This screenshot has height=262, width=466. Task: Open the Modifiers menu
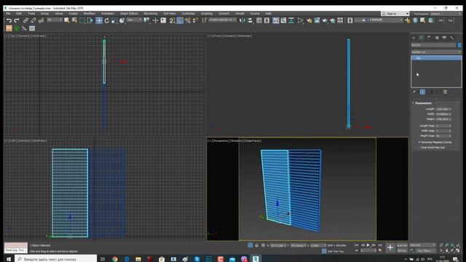pos(89,14)
